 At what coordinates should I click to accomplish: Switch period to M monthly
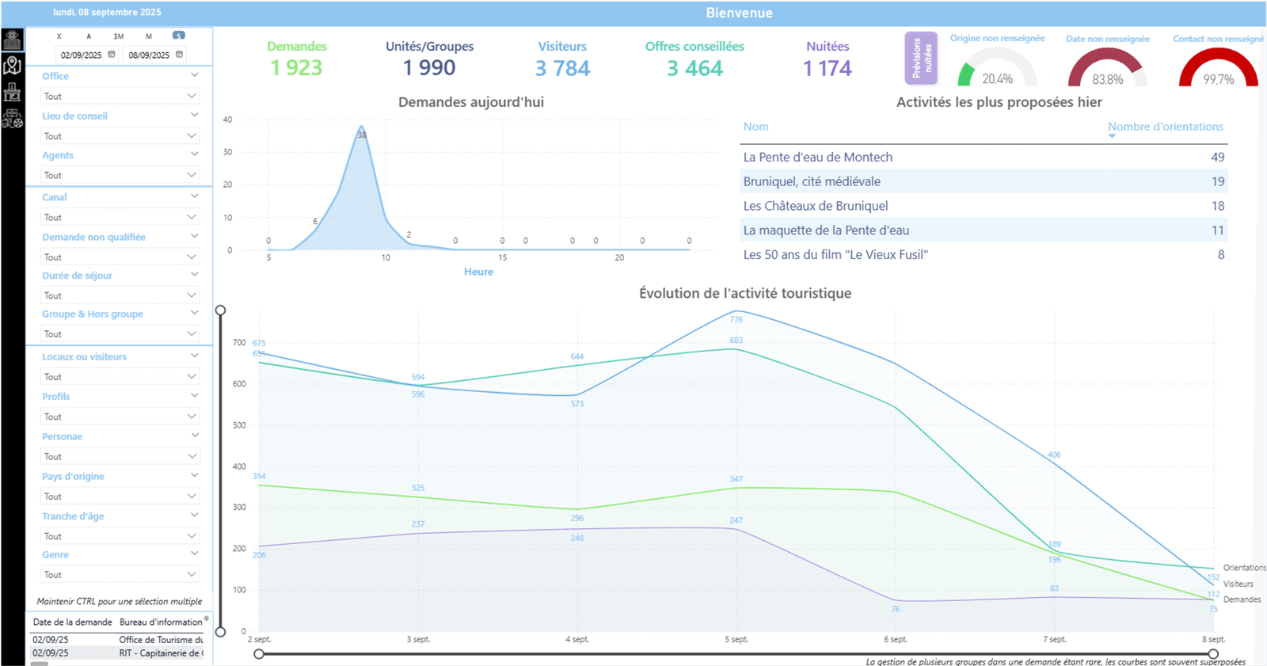tap(148, 36)
